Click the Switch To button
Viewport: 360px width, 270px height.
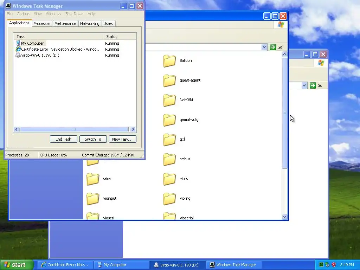pos(93,139)
